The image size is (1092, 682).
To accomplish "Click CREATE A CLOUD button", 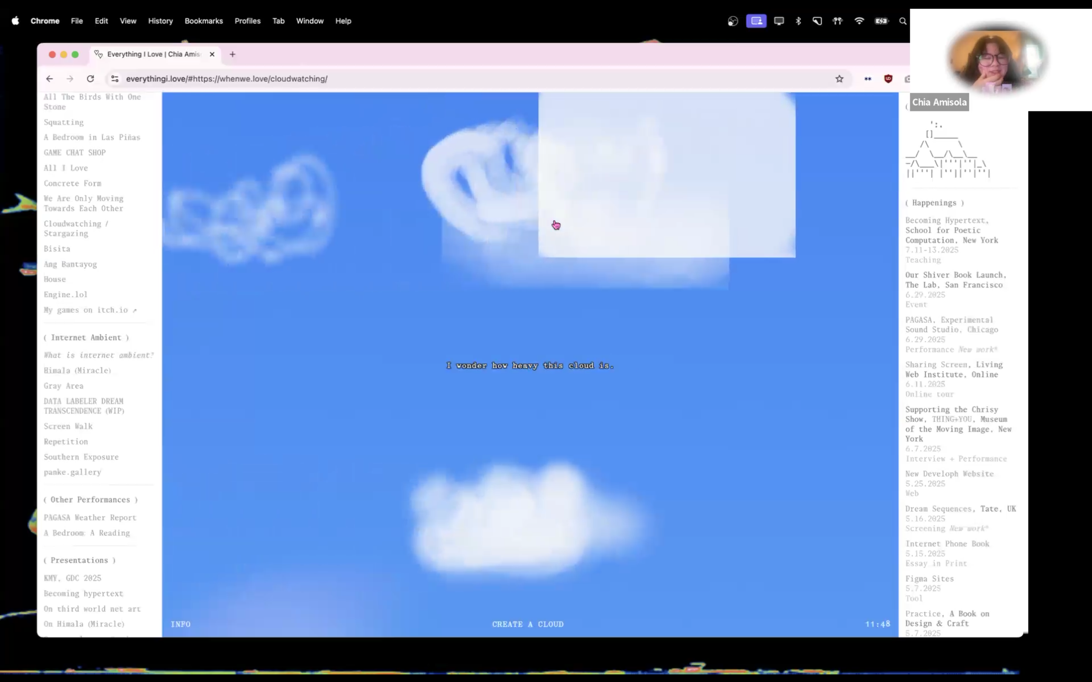I will 528,624.
